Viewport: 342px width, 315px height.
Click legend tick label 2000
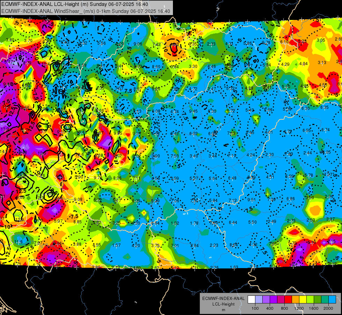pos(328,308)
